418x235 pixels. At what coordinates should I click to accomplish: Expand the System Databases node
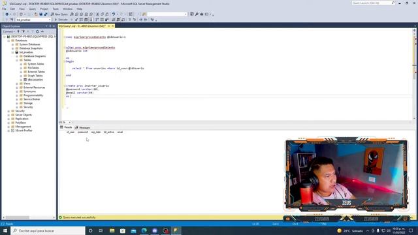pos(12,44)
